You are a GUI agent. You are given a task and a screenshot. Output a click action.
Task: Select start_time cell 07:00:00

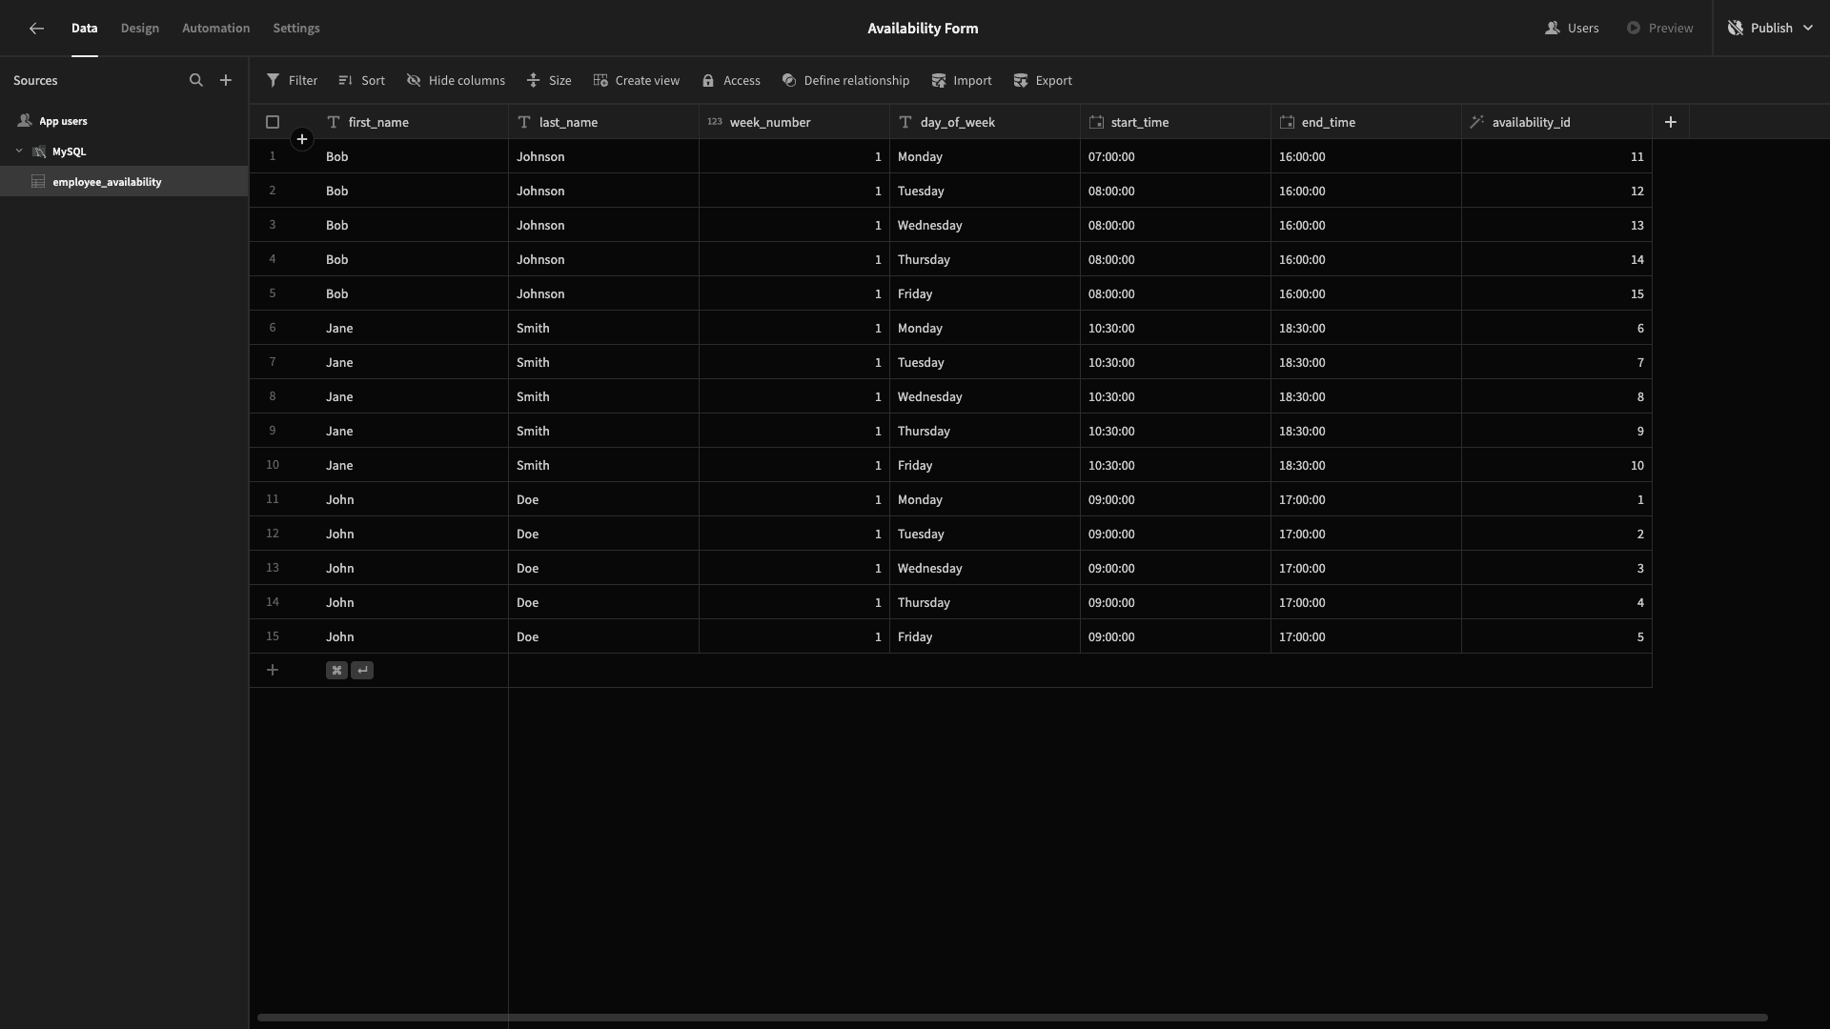pyautogui.click(x=1175, y=156)
